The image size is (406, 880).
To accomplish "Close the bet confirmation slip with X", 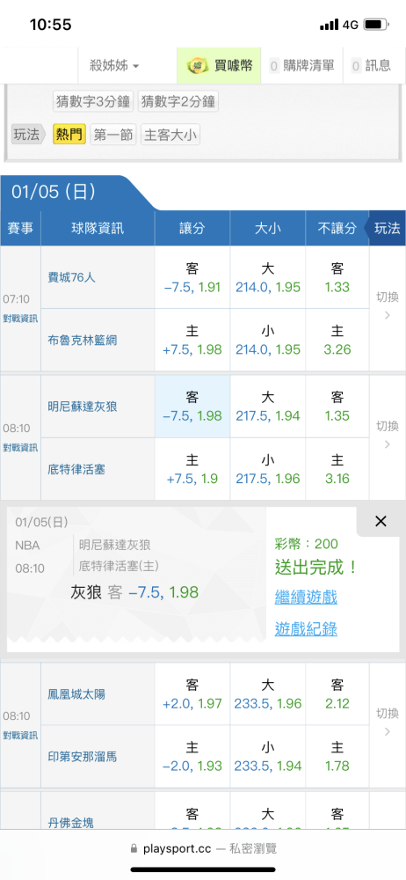I will (381, 521).
